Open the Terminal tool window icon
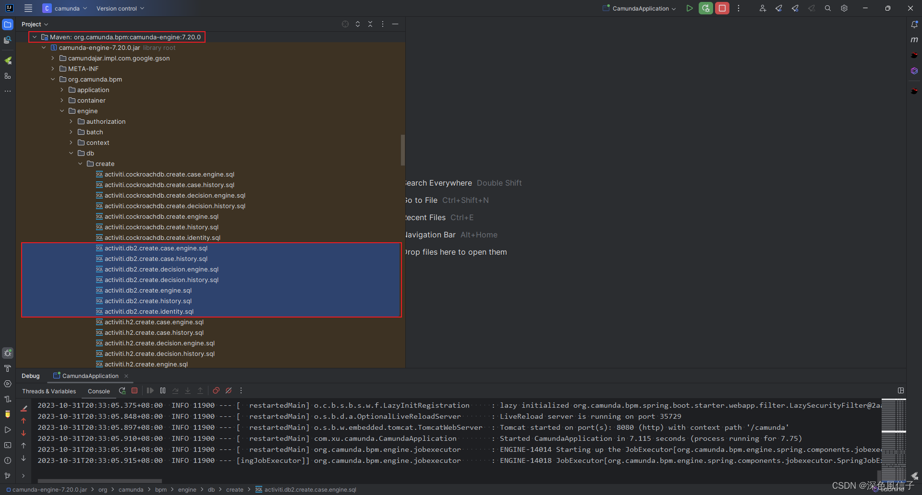 (8, 445)
